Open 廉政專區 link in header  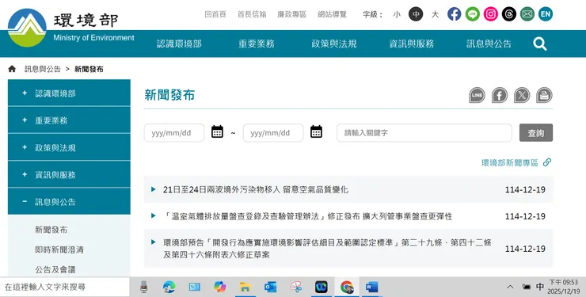[292, 14]
